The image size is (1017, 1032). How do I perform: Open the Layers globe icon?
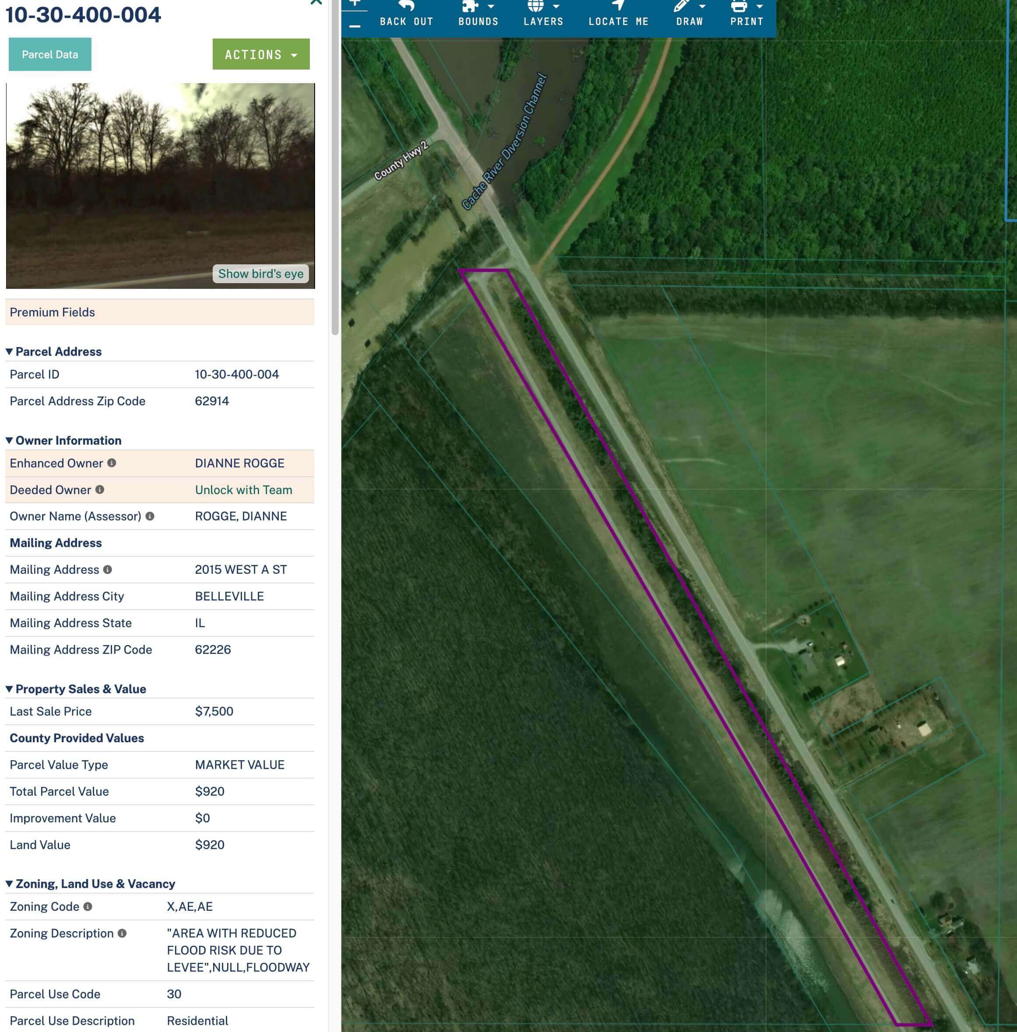535,7
